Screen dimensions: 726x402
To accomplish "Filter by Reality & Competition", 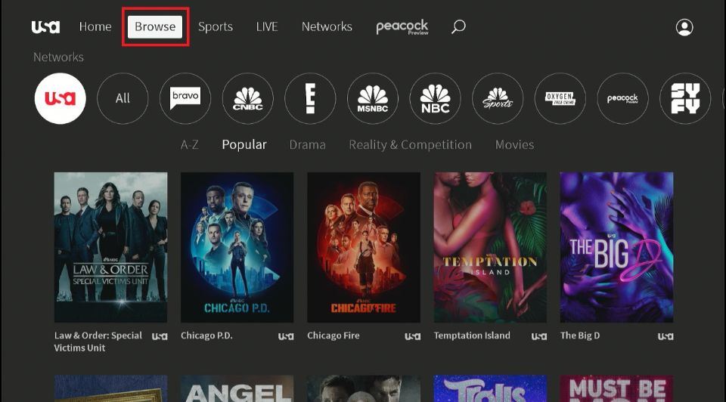I will click(x=410, y=145).
